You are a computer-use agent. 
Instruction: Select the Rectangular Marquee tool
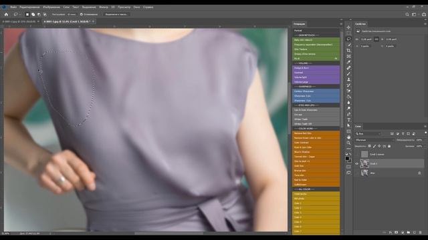point(348,33)
